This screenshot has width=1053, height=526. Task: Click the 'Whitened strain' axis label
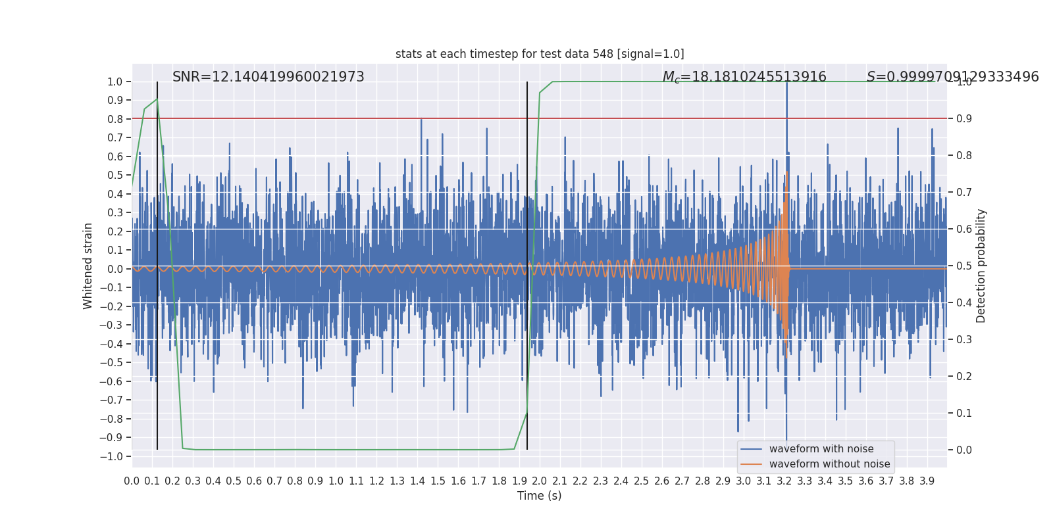pyautogui.click(x=88, y=266)
